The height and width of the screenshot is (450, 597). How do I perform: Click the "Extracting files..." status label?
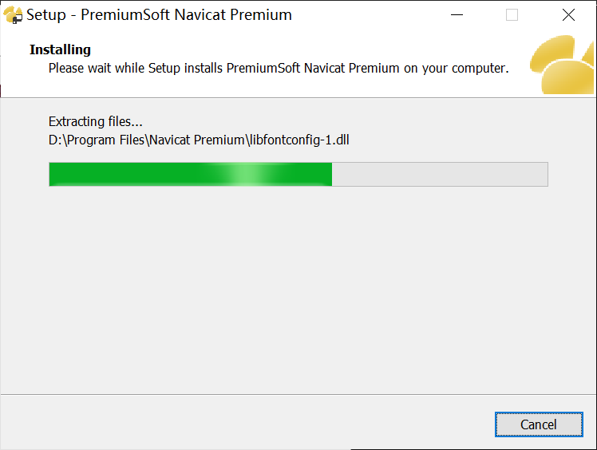pos(95,122)
